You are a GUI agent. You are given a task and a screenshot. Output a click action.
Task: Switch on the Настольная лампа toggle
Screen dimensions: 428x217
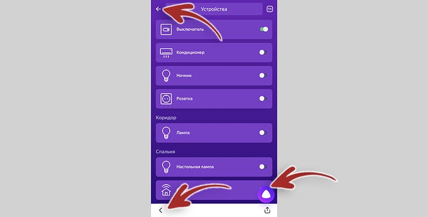[263, 166]
